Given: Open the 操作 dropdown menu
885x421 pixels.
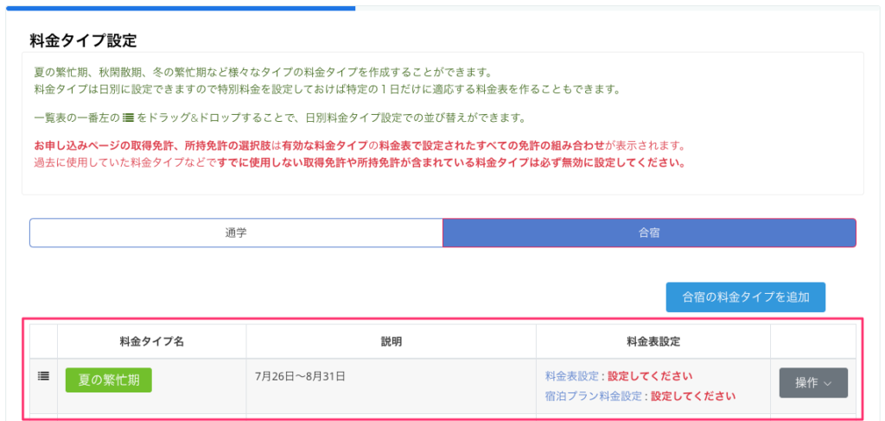Looking at the screenshot, I should [x=812, y=383].
